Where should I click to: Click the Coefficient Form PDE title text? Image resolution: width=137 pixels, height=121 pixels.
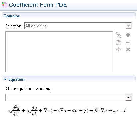(x=38, y=5)
